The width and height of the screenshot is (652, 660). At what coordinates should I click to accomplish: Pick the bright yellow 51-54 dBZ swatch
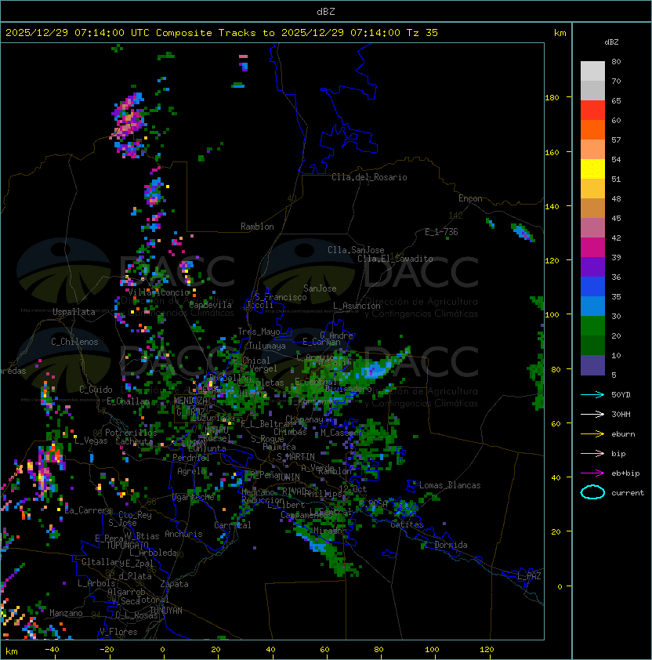[x=592, y=169]
